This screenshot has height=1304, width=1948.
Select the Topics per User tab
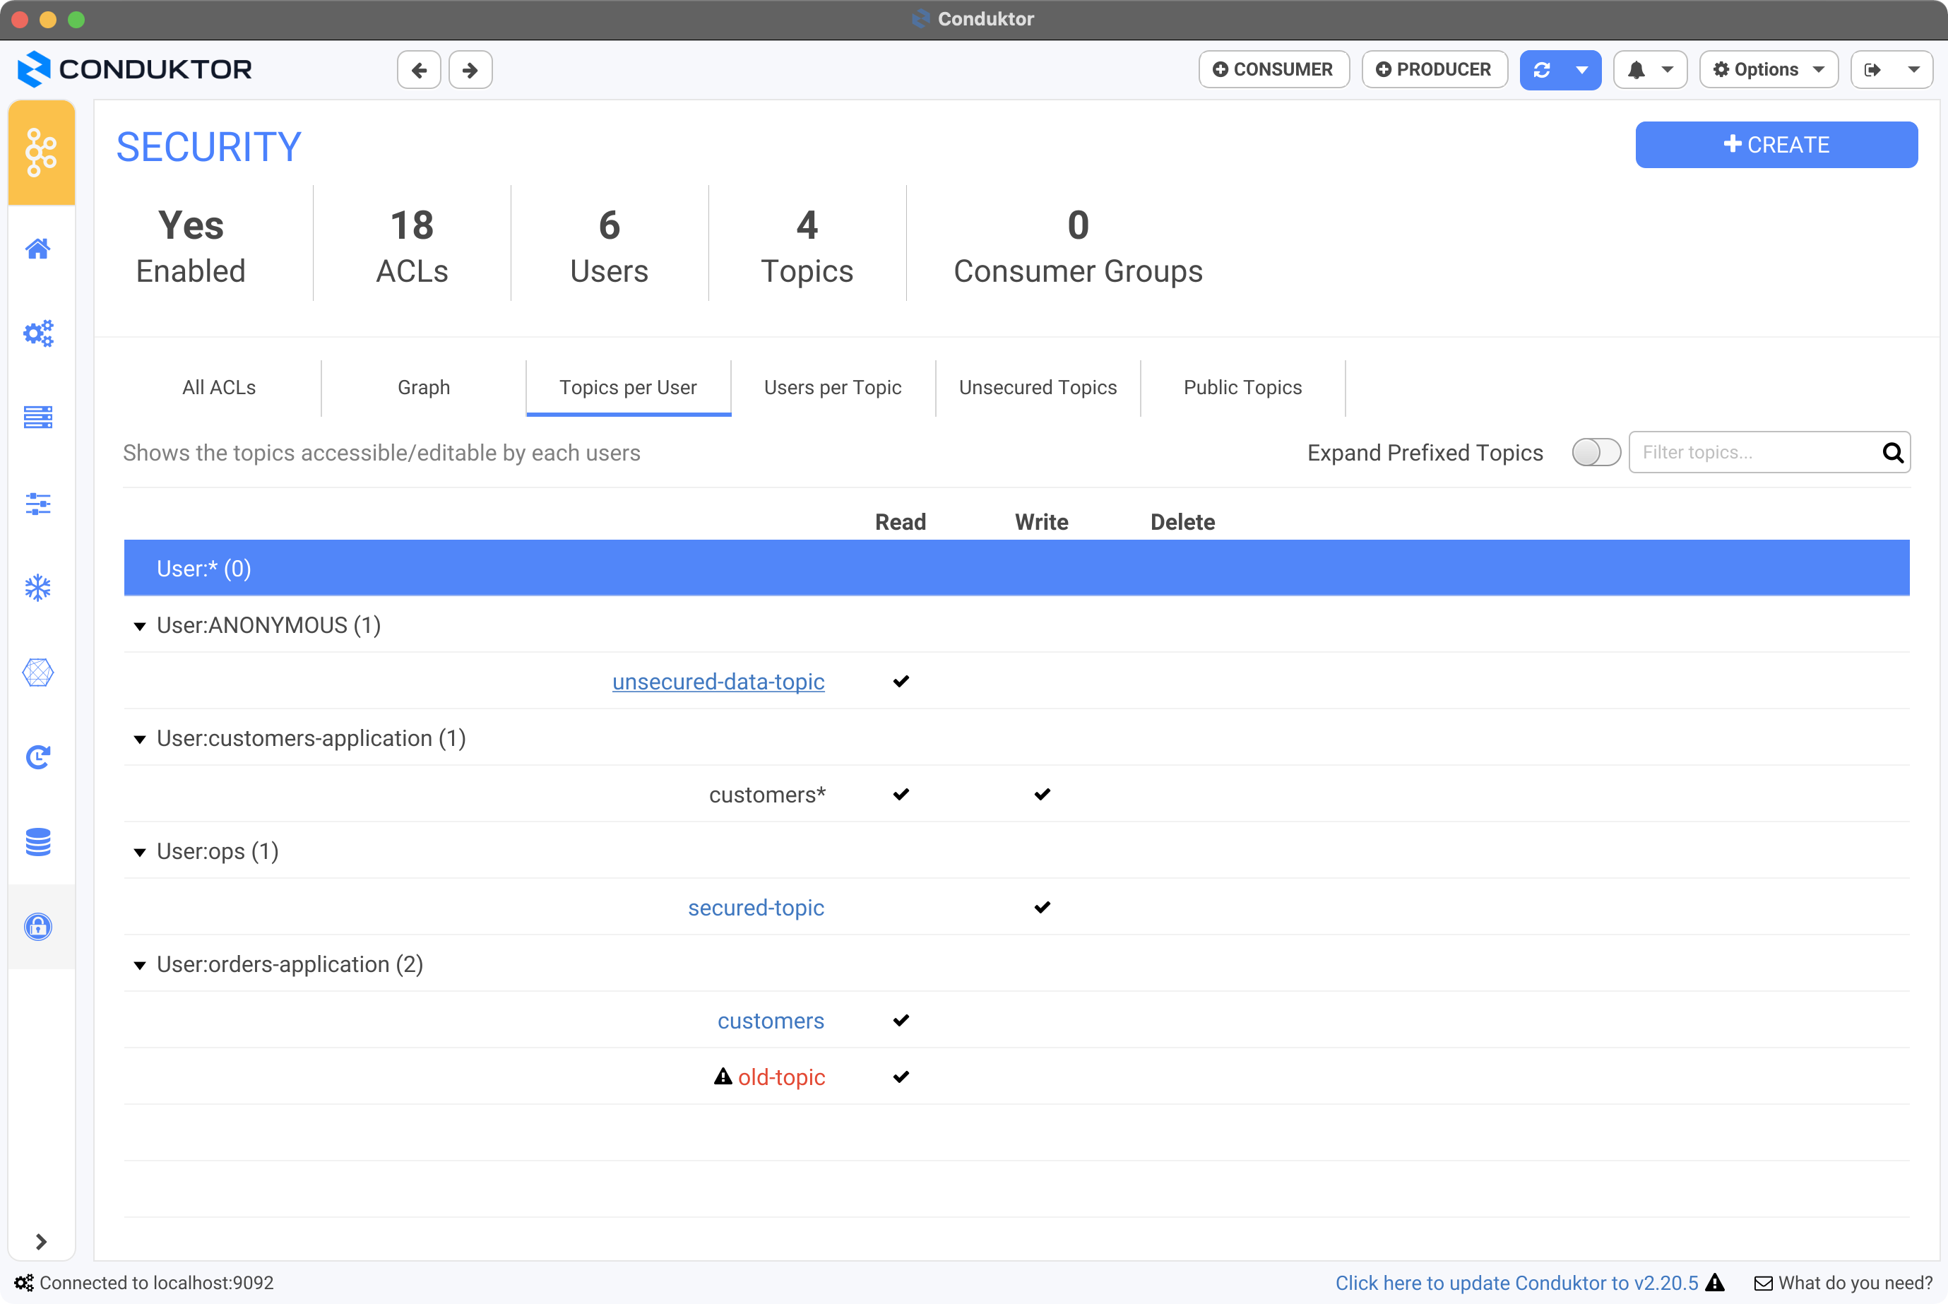pyautogui.click(x=628, y=388)
